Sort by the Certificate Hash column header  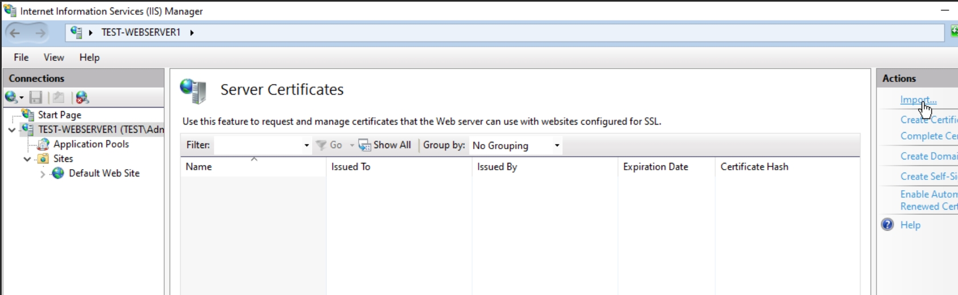click(x=787, y=167)
